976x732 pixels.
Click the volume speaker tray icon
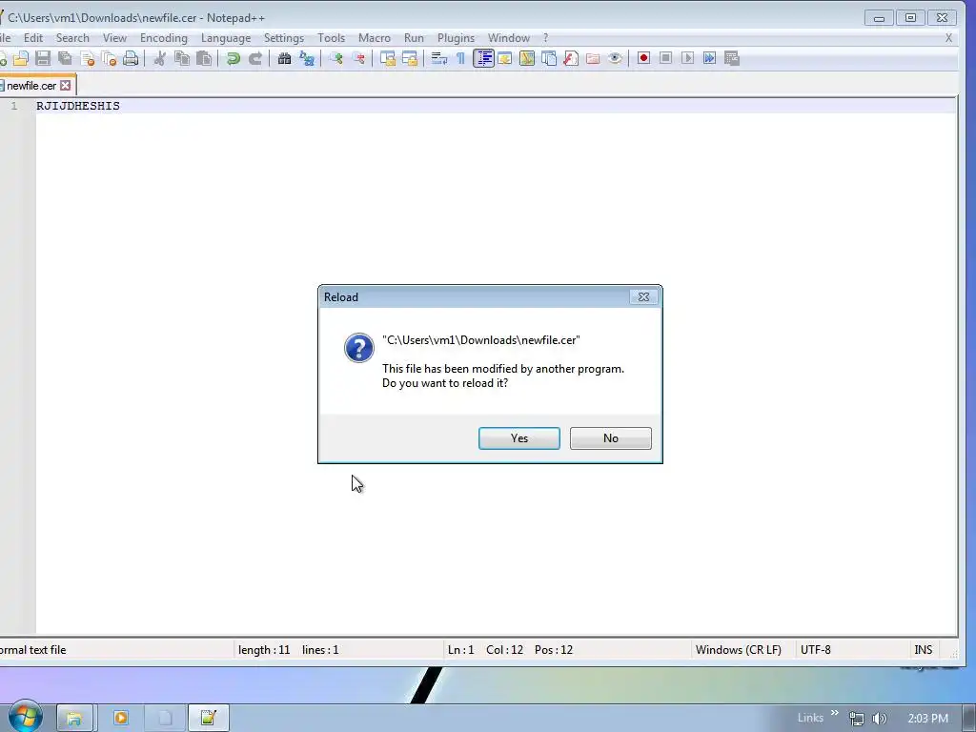click(880, 719)
